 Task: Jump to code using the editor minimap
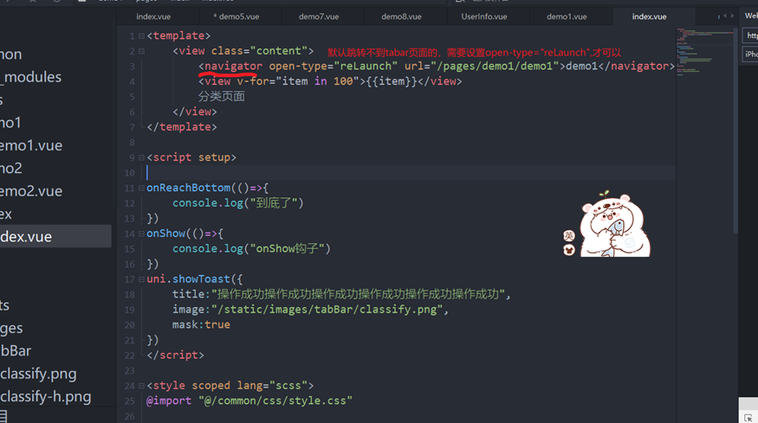click(x=704, y=53)
